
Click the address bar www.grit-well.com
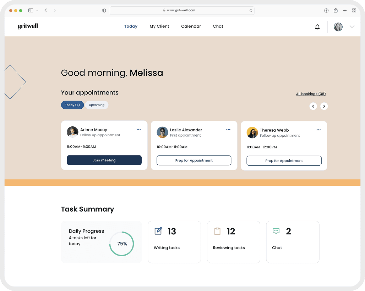tap(182, 10)
